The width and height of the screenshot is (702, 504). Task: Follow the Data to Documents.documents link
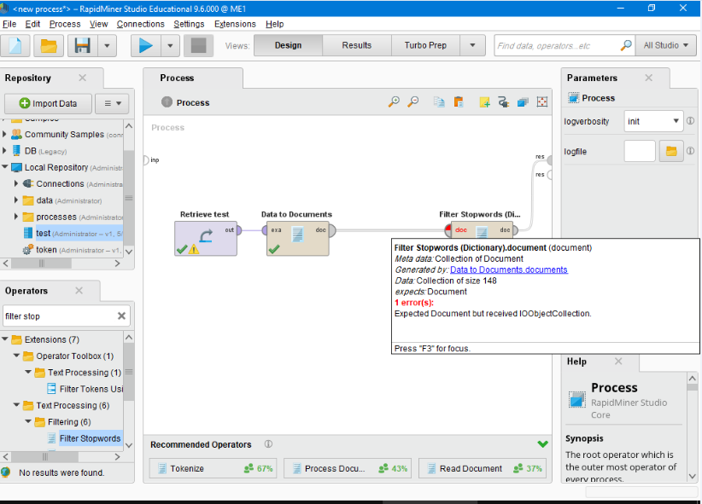click(x=509, y=269)
